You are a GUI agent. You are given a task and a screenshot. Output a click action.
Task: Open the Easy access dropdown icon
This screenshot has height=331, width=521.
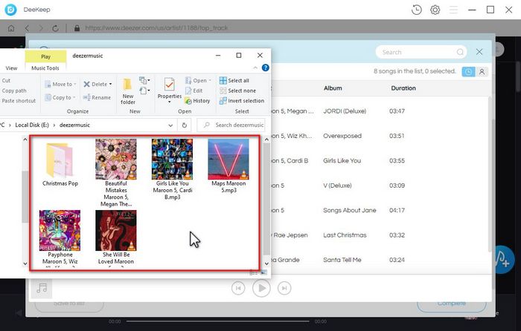(x=144, y=91)
